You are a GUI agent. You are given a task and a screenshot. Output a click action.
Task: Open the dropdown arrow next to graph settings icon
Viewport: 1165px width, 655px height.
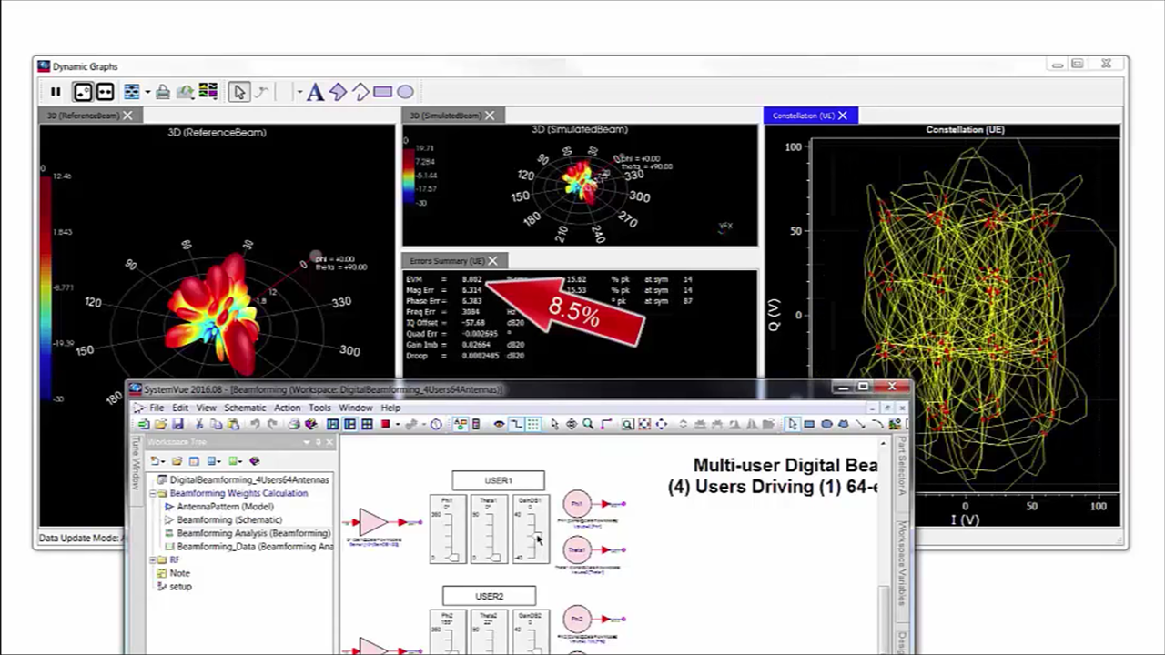pyautogui.click(x=147, y=92)
